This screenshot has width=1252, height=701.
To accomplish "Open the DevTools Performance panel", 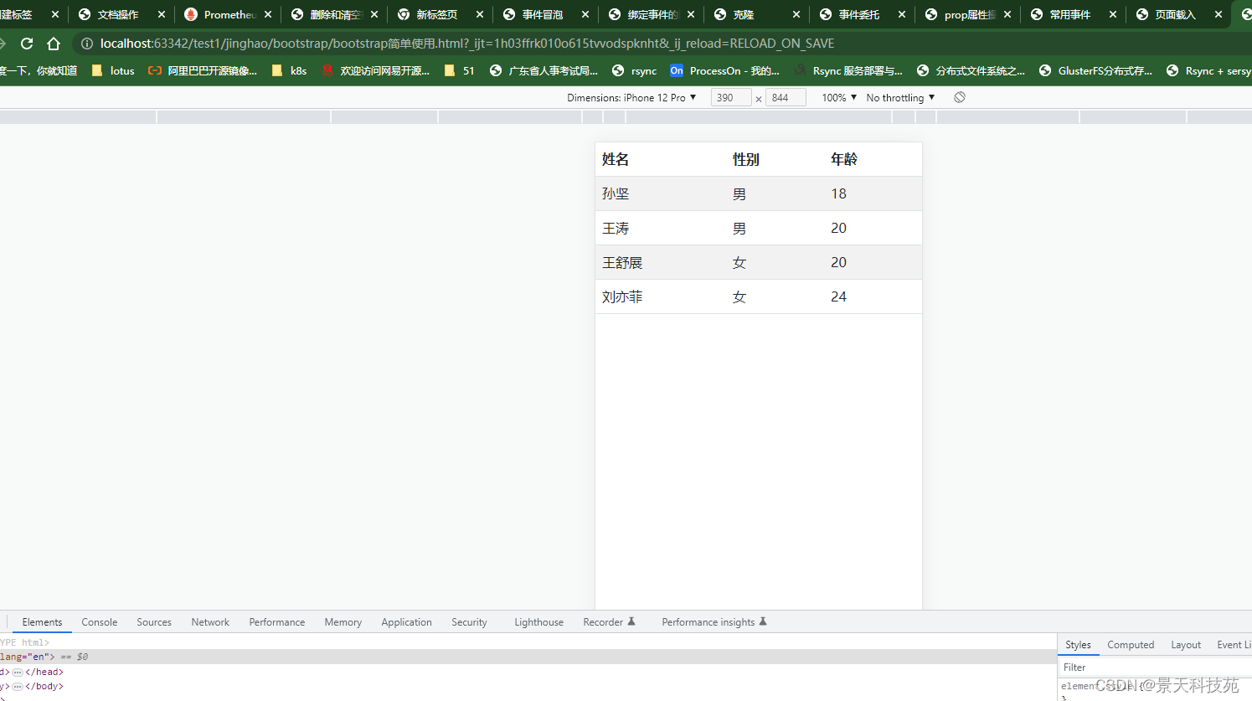I will [277, 622].
